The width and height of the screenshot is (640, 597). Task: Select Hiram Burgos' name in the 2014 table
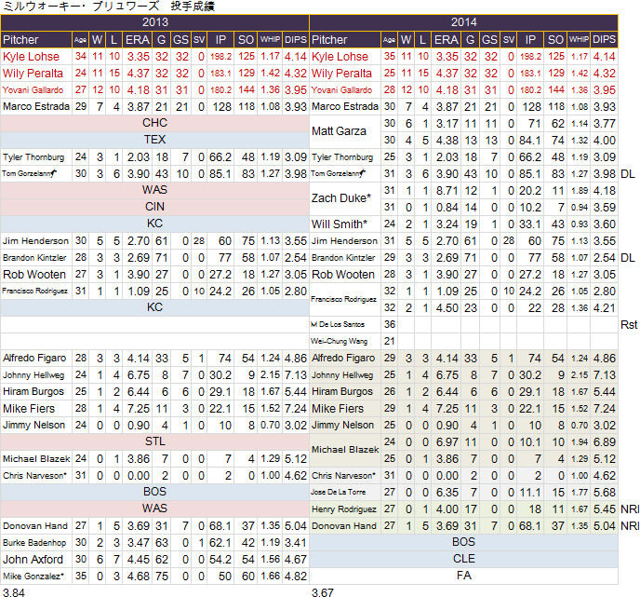342,392
